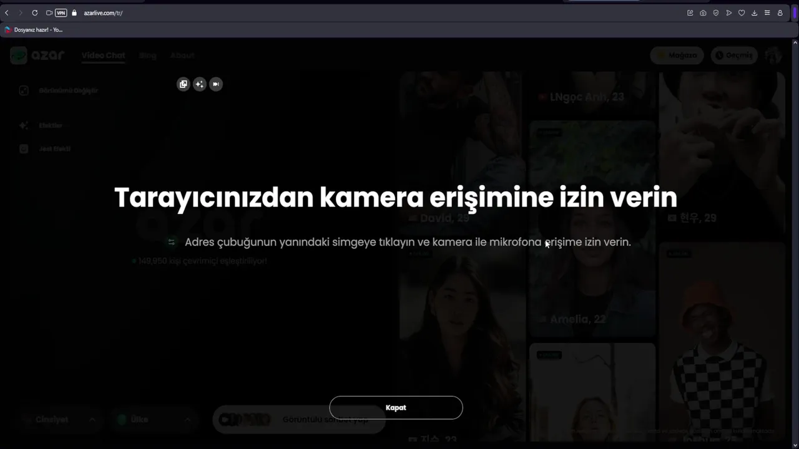This screenshot has width=799, height=449.
Task: Click the LNgọc Anh, 23 profile label
Action: pos(581,97)
